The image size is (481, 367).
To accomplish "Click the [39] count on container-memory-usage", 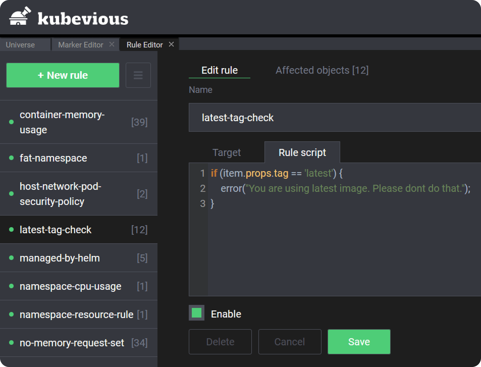I will point(139,122).
